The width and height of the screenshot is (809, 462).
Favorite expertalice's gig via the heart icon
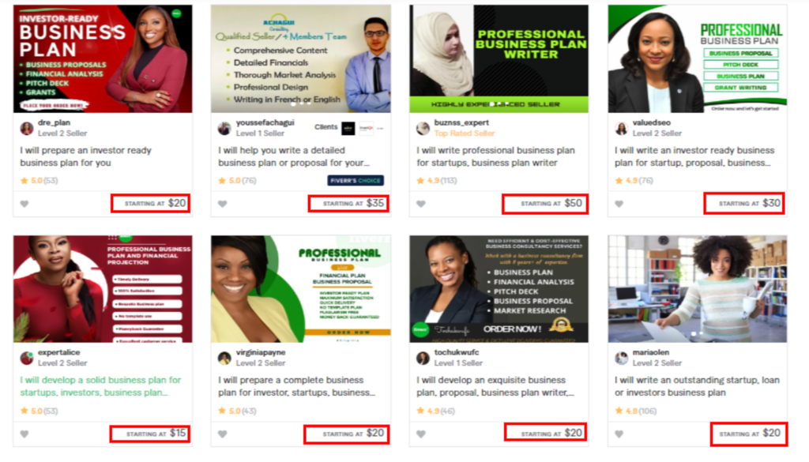(x=24, y=434)
